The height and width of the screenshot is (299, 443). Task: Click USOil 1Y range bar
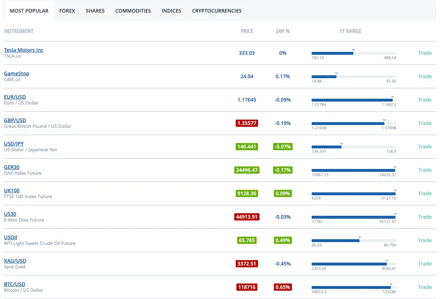[354, 241]
